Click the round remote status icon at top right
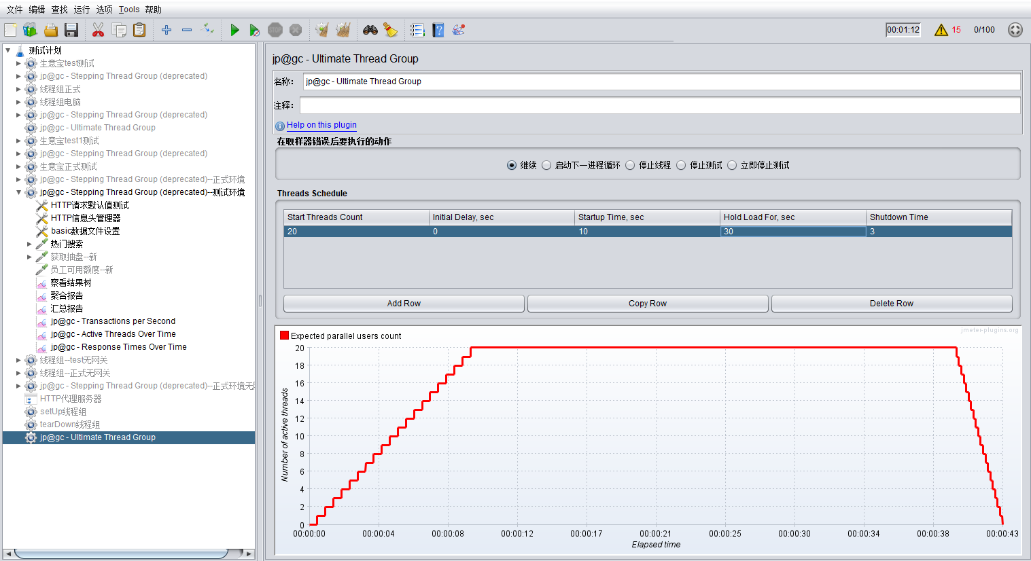 1015,30
